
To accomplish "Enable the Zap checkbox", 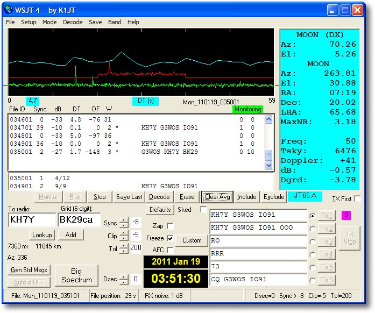I will [170, 226].
